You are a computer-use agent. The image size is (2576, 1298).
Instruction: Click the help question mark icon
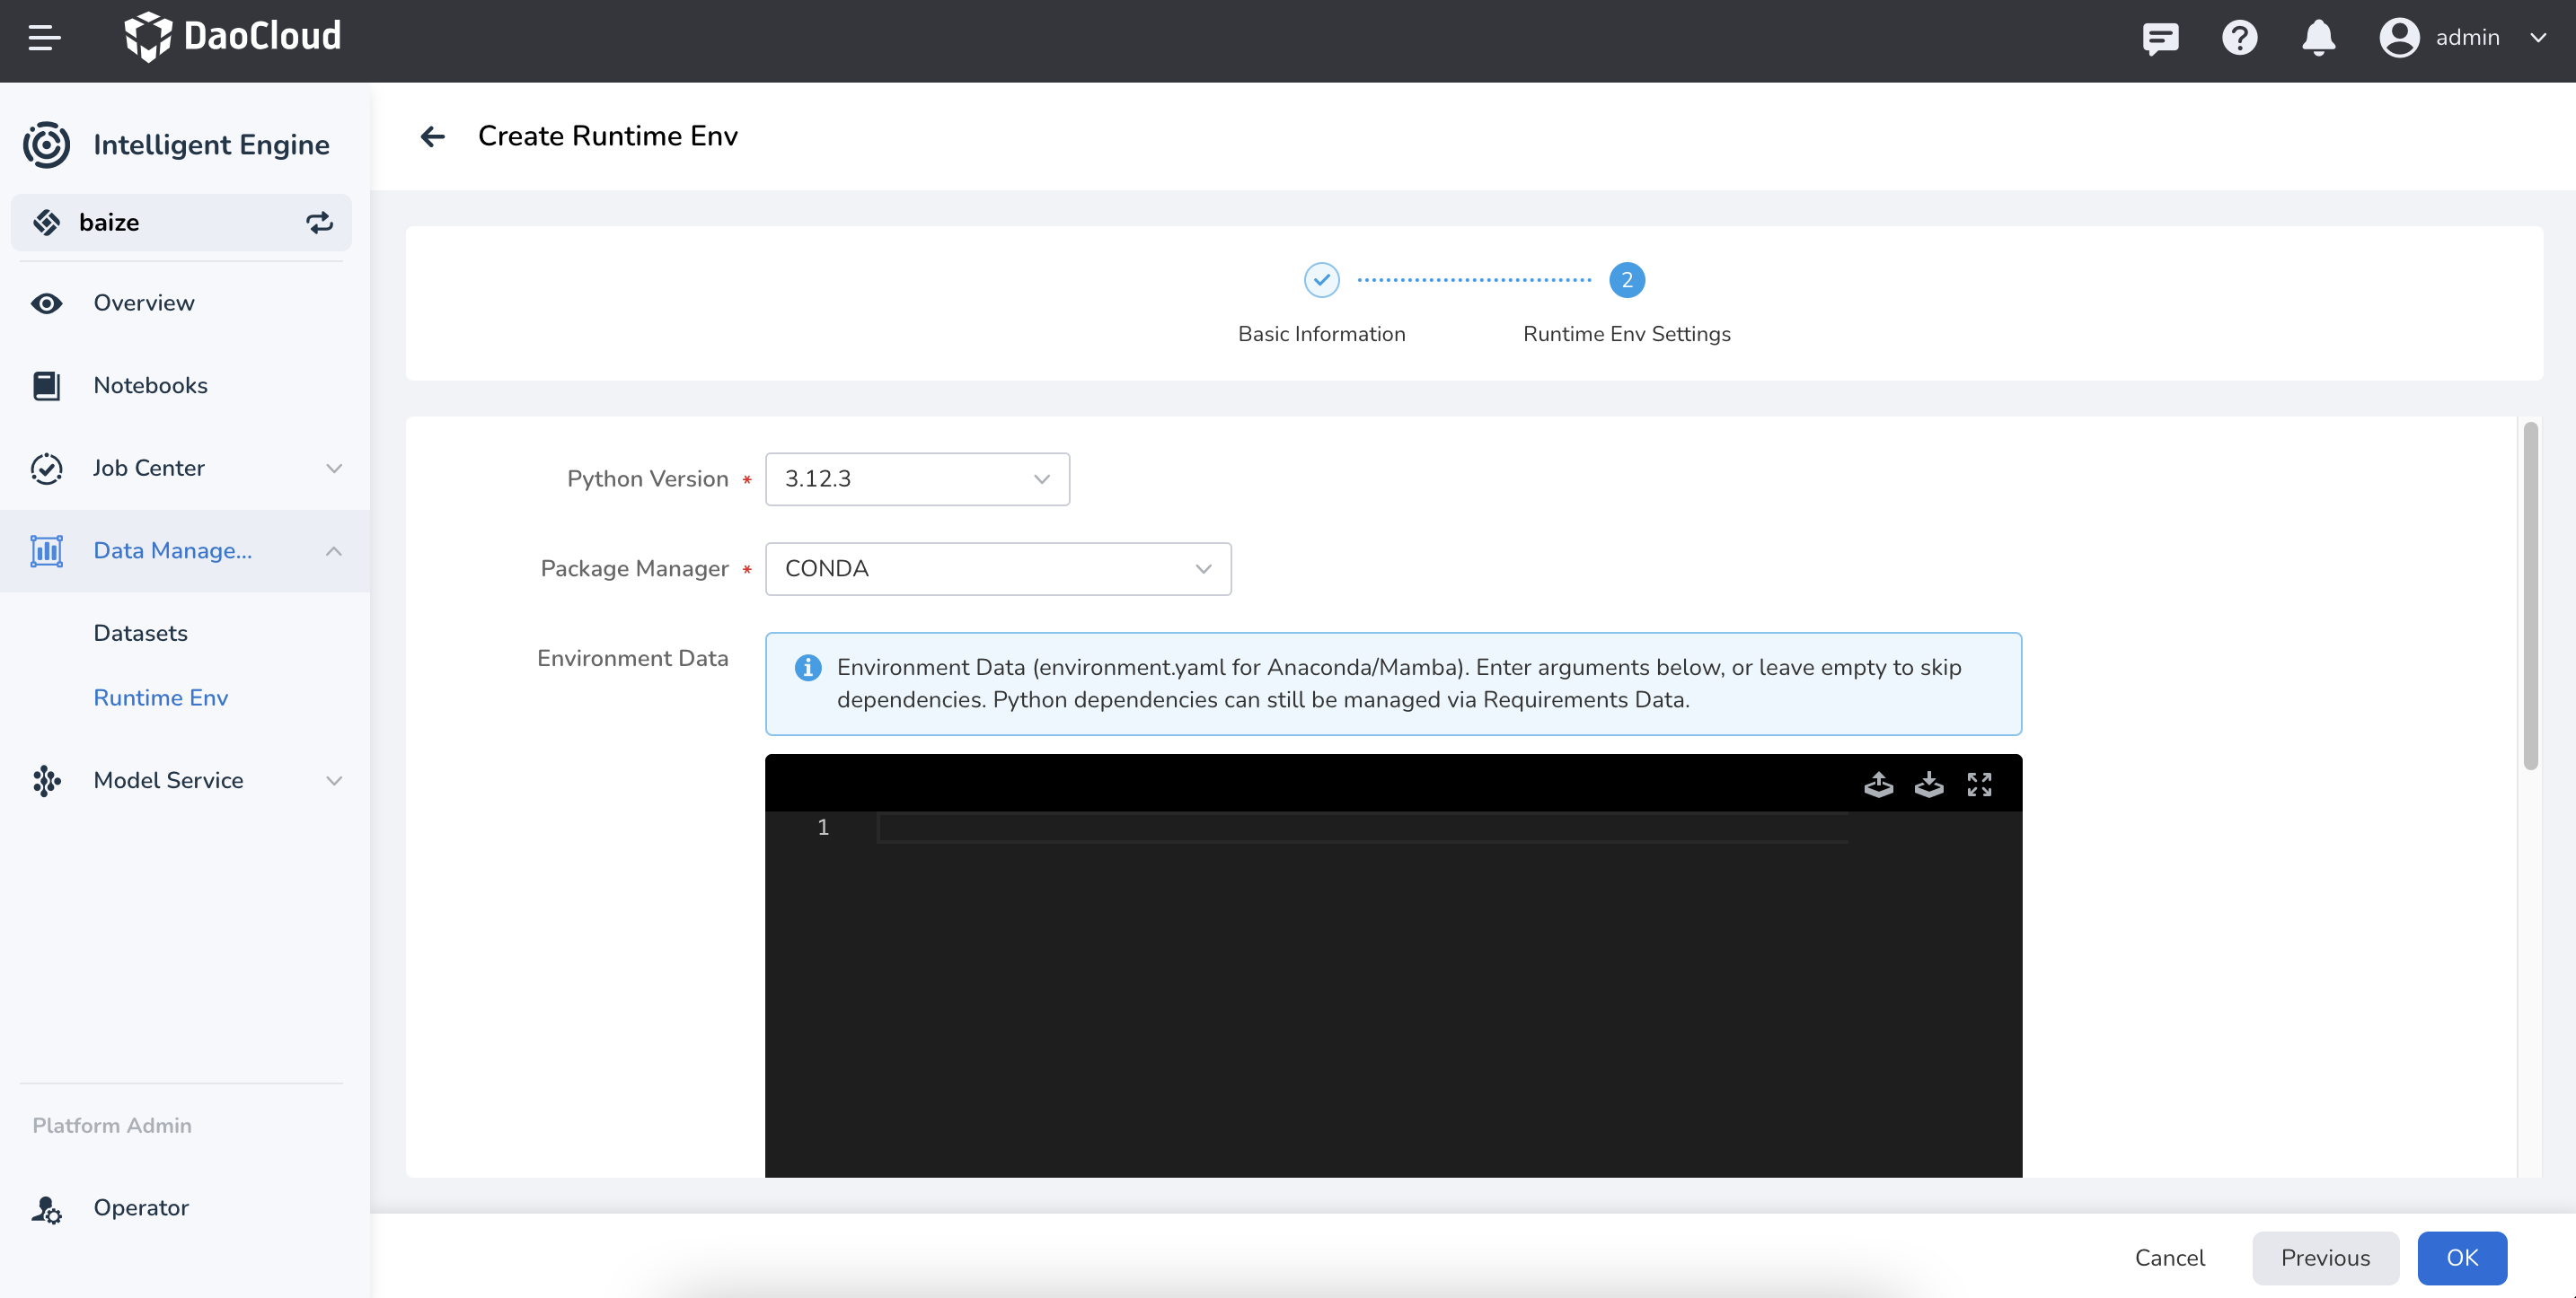pyautogui.click(x=2239, y=38)
